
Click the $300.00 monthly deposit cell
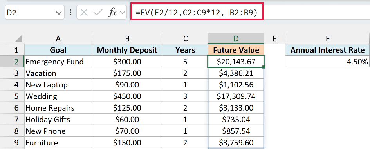coord(127,62)
